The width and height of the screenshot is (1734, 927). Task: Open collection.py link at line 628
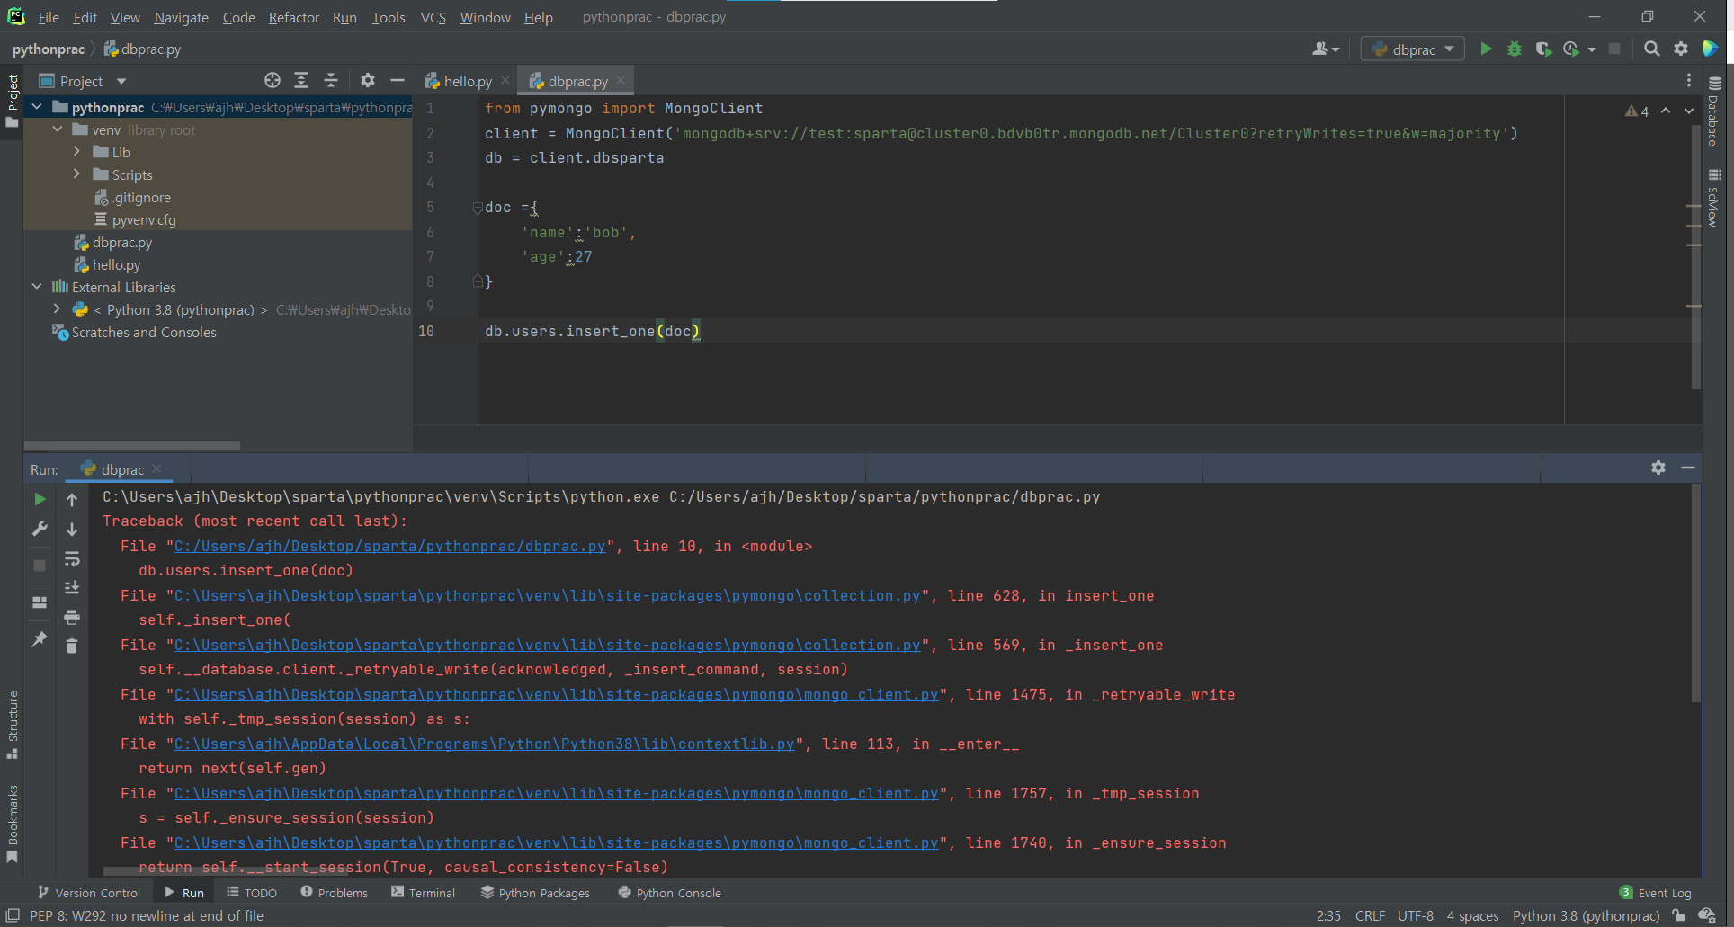pyautogui.click(x=547, y=595)
